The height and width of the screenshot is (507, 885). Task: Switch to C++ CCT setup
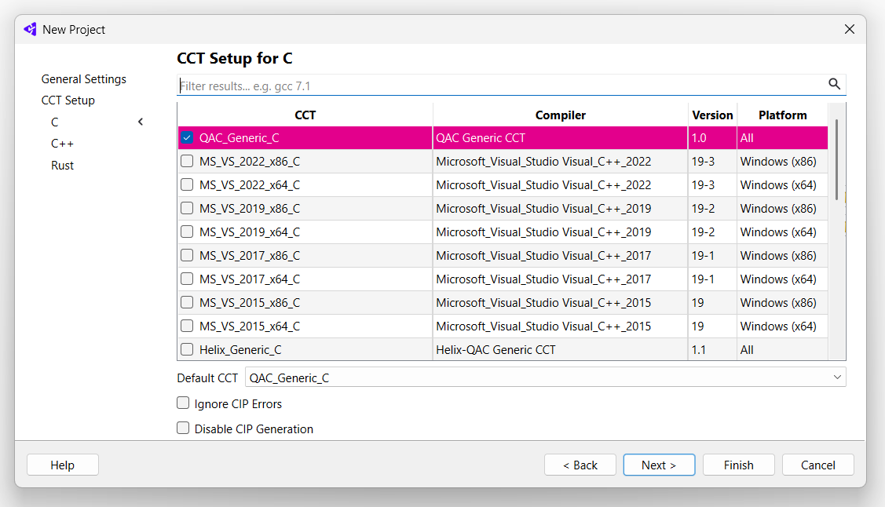pyautogui.click(x=62, y=144)
